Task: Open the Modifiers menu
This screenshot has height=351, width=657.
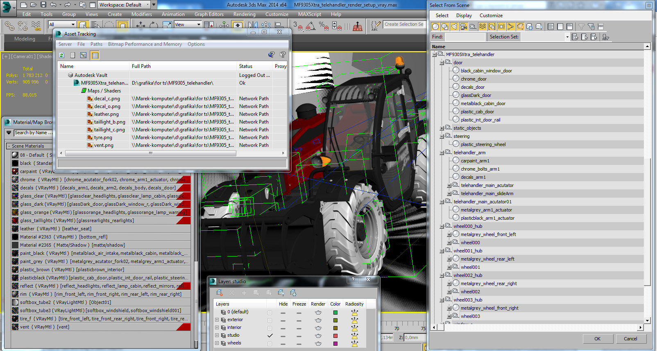Action: (x=142, y=14)
